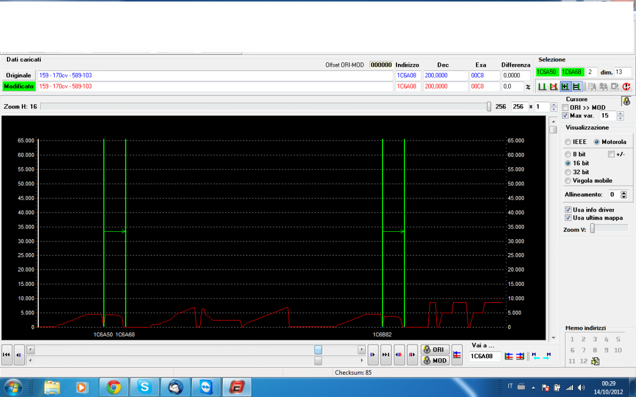The width and height of the screenshot is (636, 397).
Task: Click the go-to next address icon next to Vai a
Action: click(519, 356)
